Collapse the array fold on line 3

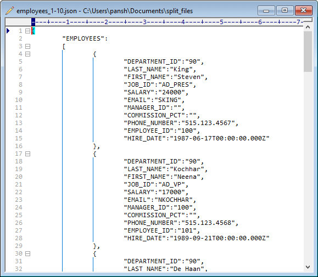28,47
